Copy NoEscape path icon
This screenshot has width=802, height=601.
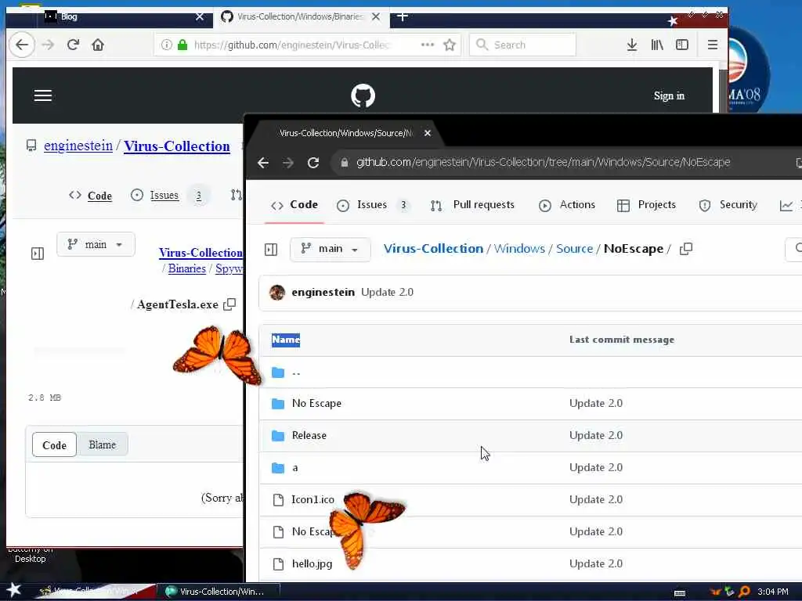pos(686,249)
